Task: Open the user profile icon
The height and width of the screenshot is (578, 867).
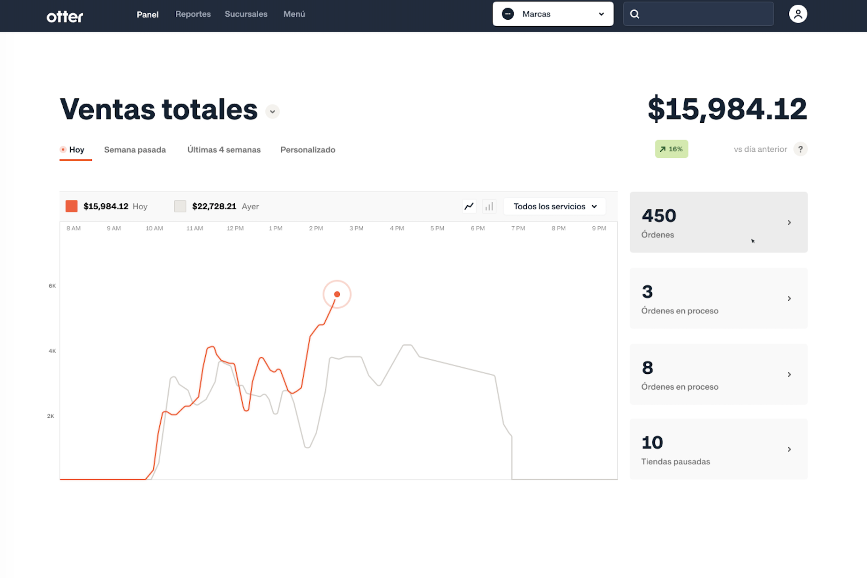Action: [798, 14]
